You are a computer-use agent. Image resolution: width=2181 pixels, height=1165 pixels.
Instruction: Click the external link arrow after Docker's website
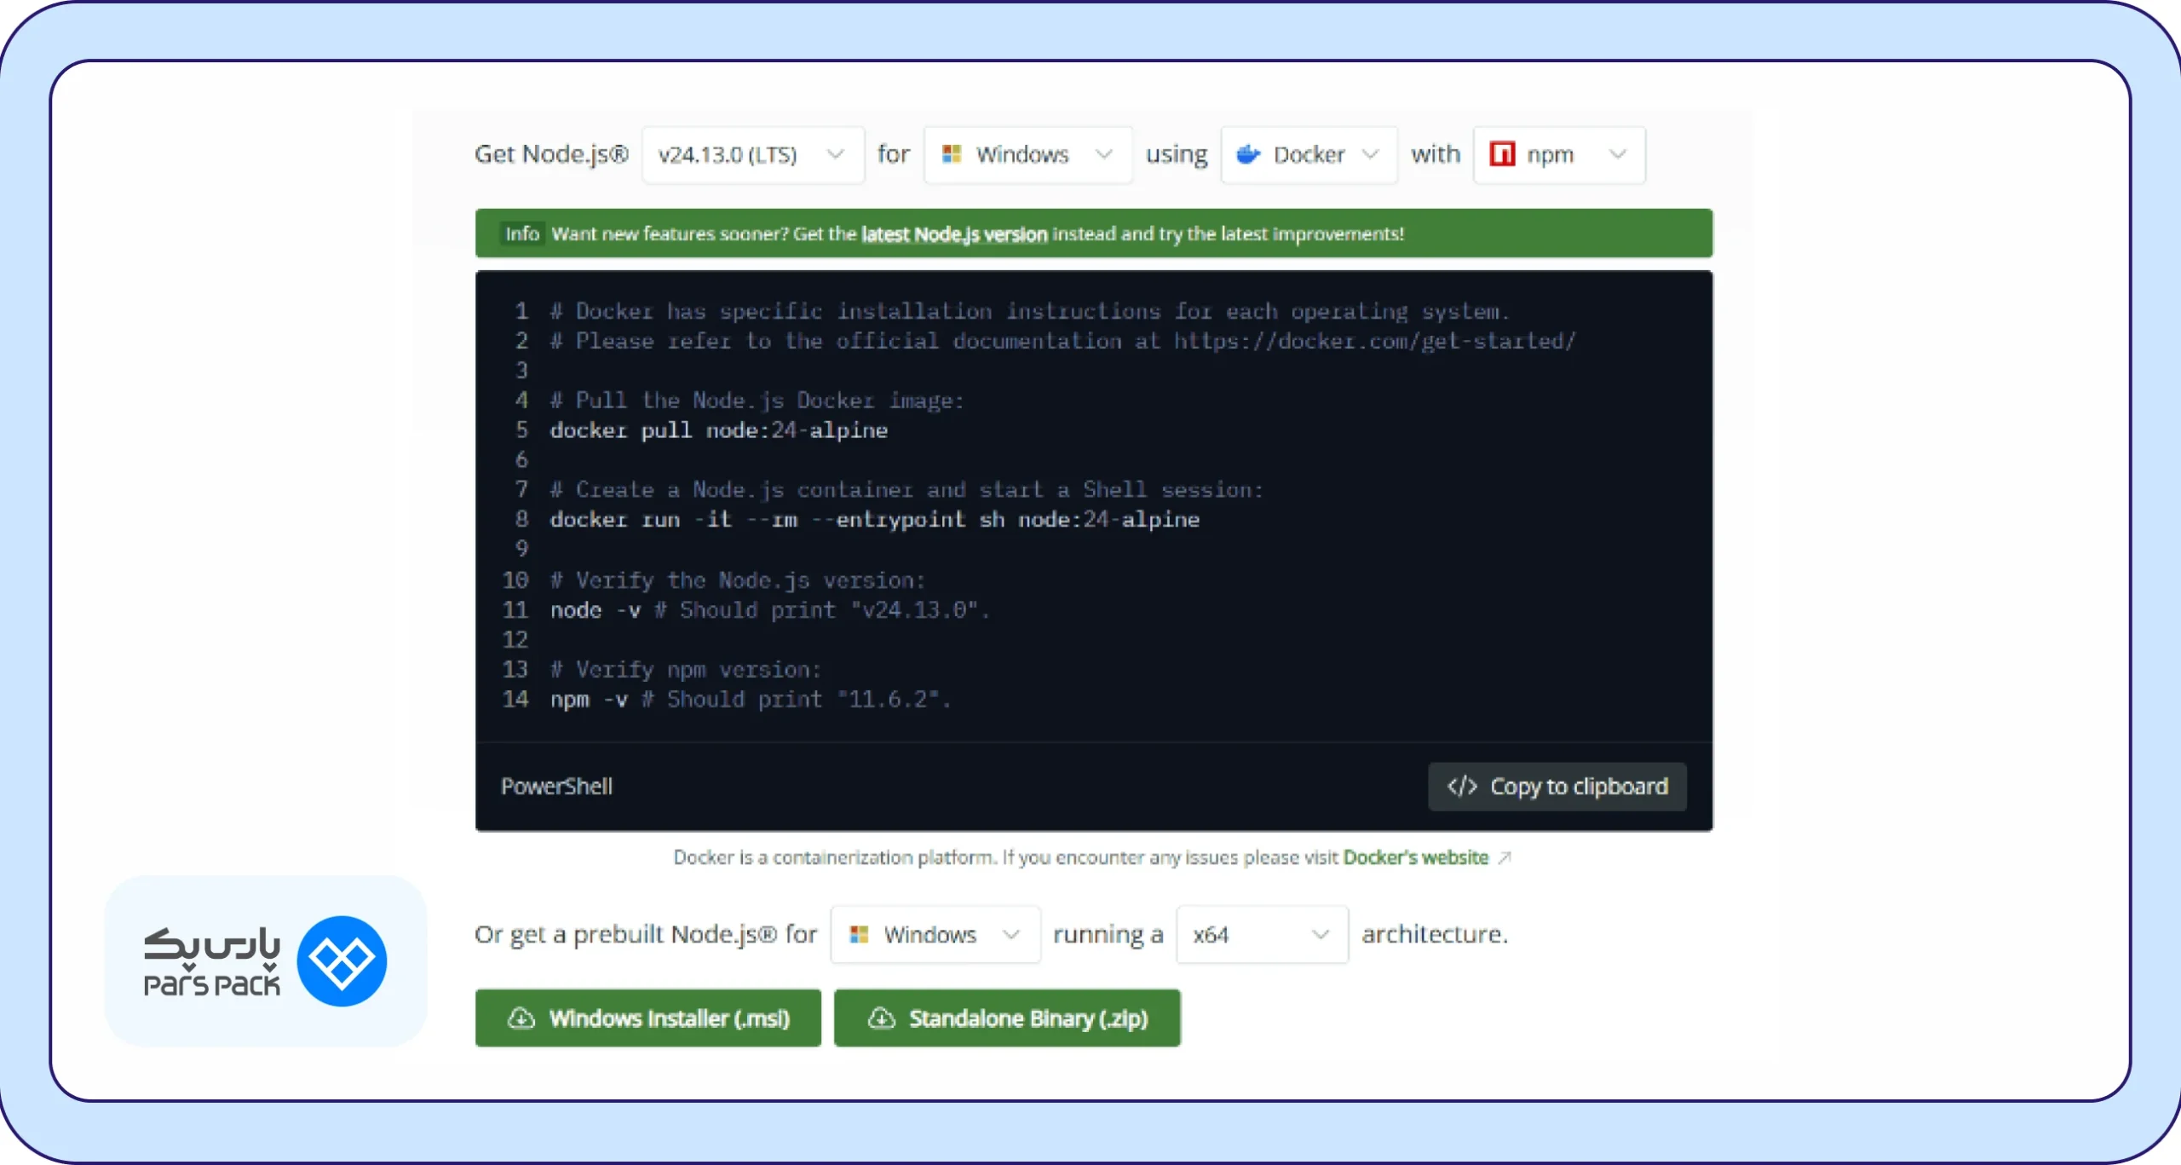tap(1505, 857)
